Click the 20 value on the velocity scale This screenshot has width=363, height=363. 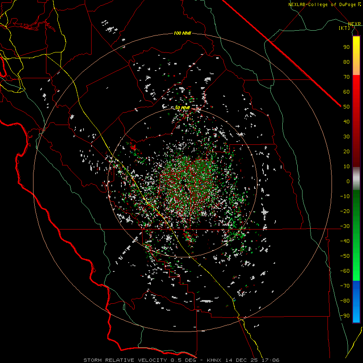pos(346,151)
